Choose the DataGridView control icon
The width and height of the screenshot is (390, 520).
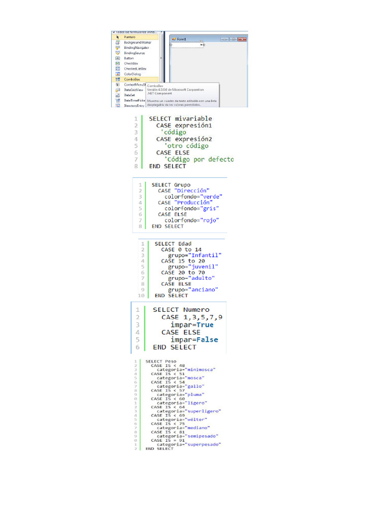click(x=117, y=90)
